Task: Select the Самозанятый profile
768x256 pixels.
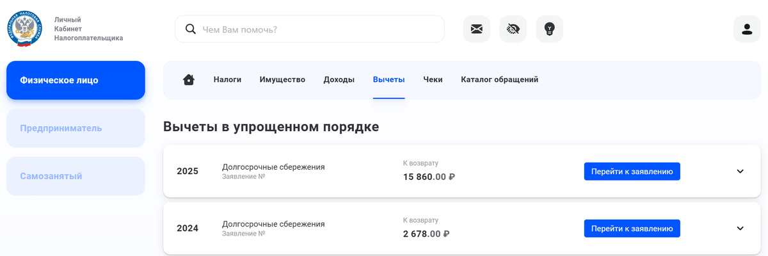Action: coord(76,176)
